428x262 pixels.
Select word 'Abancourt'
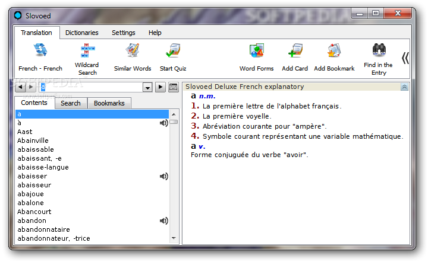(x=34, y=212)
